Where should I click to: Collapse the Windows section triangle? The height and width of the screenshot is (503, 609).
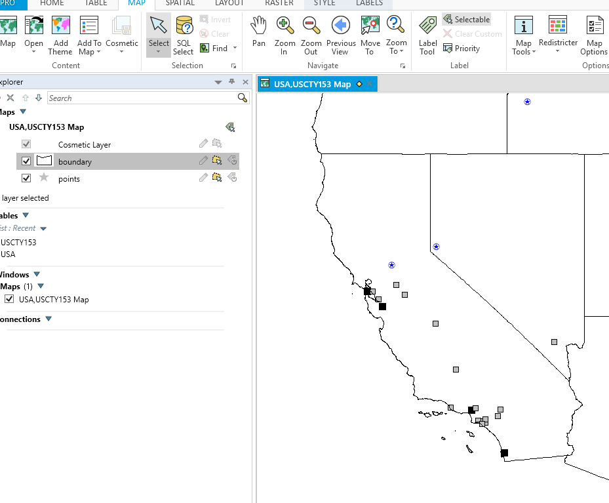[37, 274]
